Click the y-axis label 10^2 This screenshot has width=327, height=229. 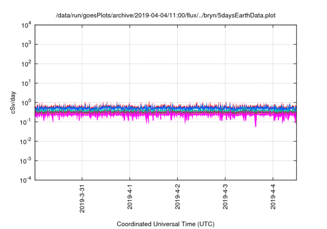pos(26,64)
